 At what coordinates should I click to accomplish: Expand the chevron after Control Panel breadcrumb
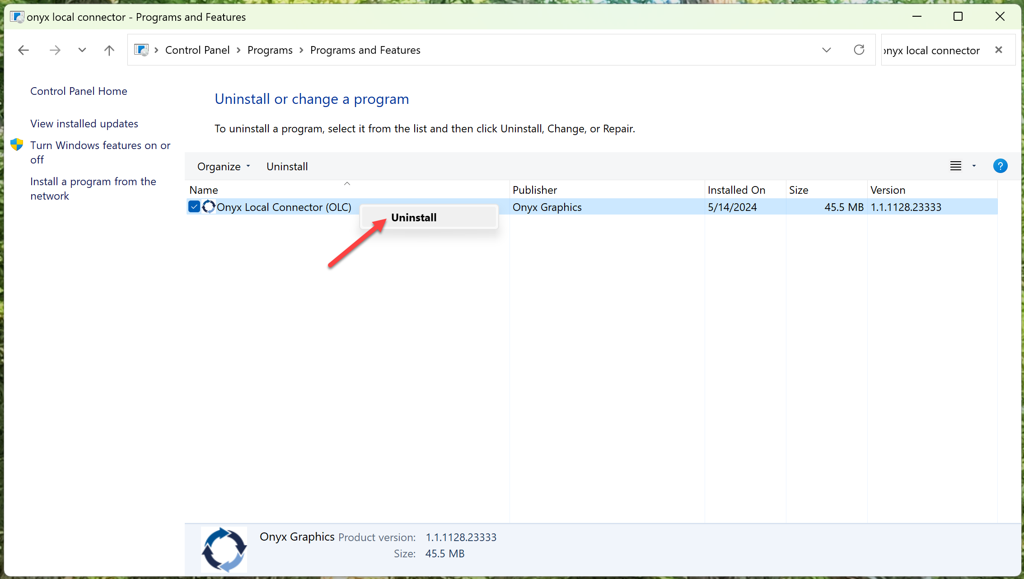[x=238, y=50]
